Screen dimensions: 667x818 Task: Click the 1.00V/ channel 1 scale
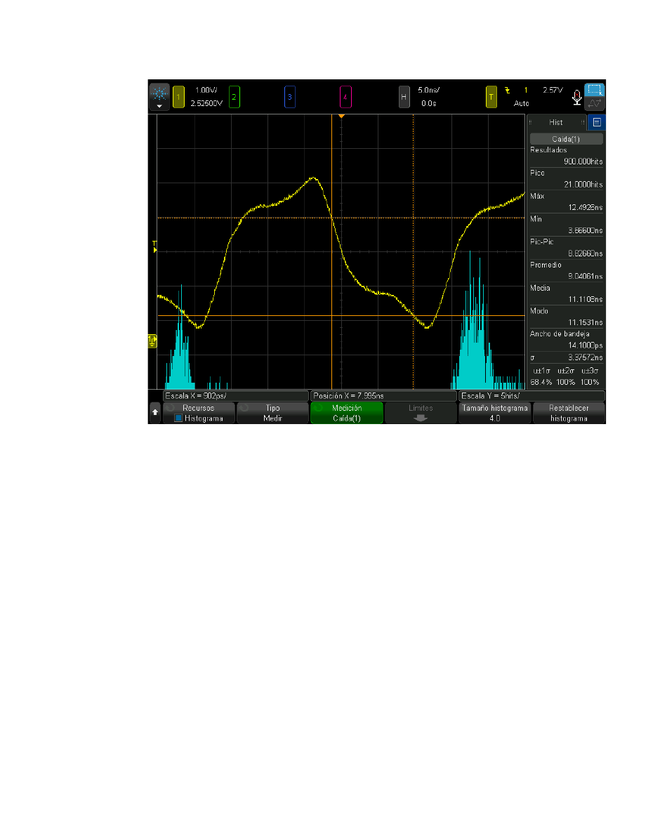[206, 91]
